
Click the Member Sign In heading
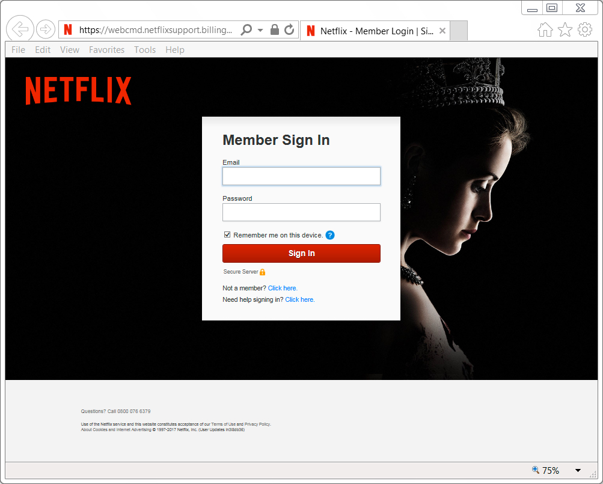276,140
